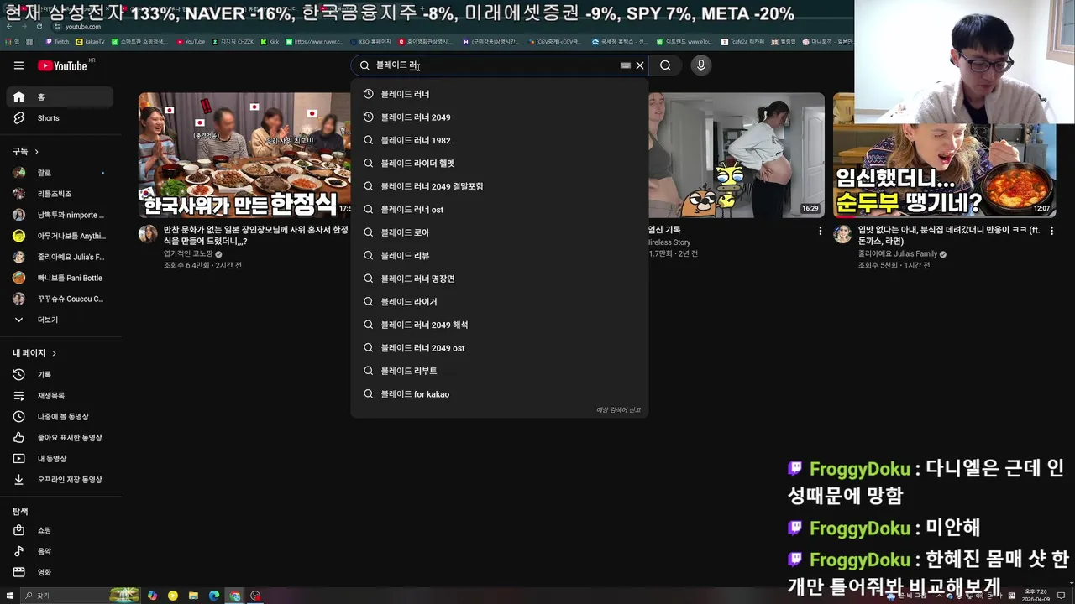The width and height of the screenshot is (1075, 604).
Task: Pick the 블레이드 라이거 suggestion
Action: point(499,302)
